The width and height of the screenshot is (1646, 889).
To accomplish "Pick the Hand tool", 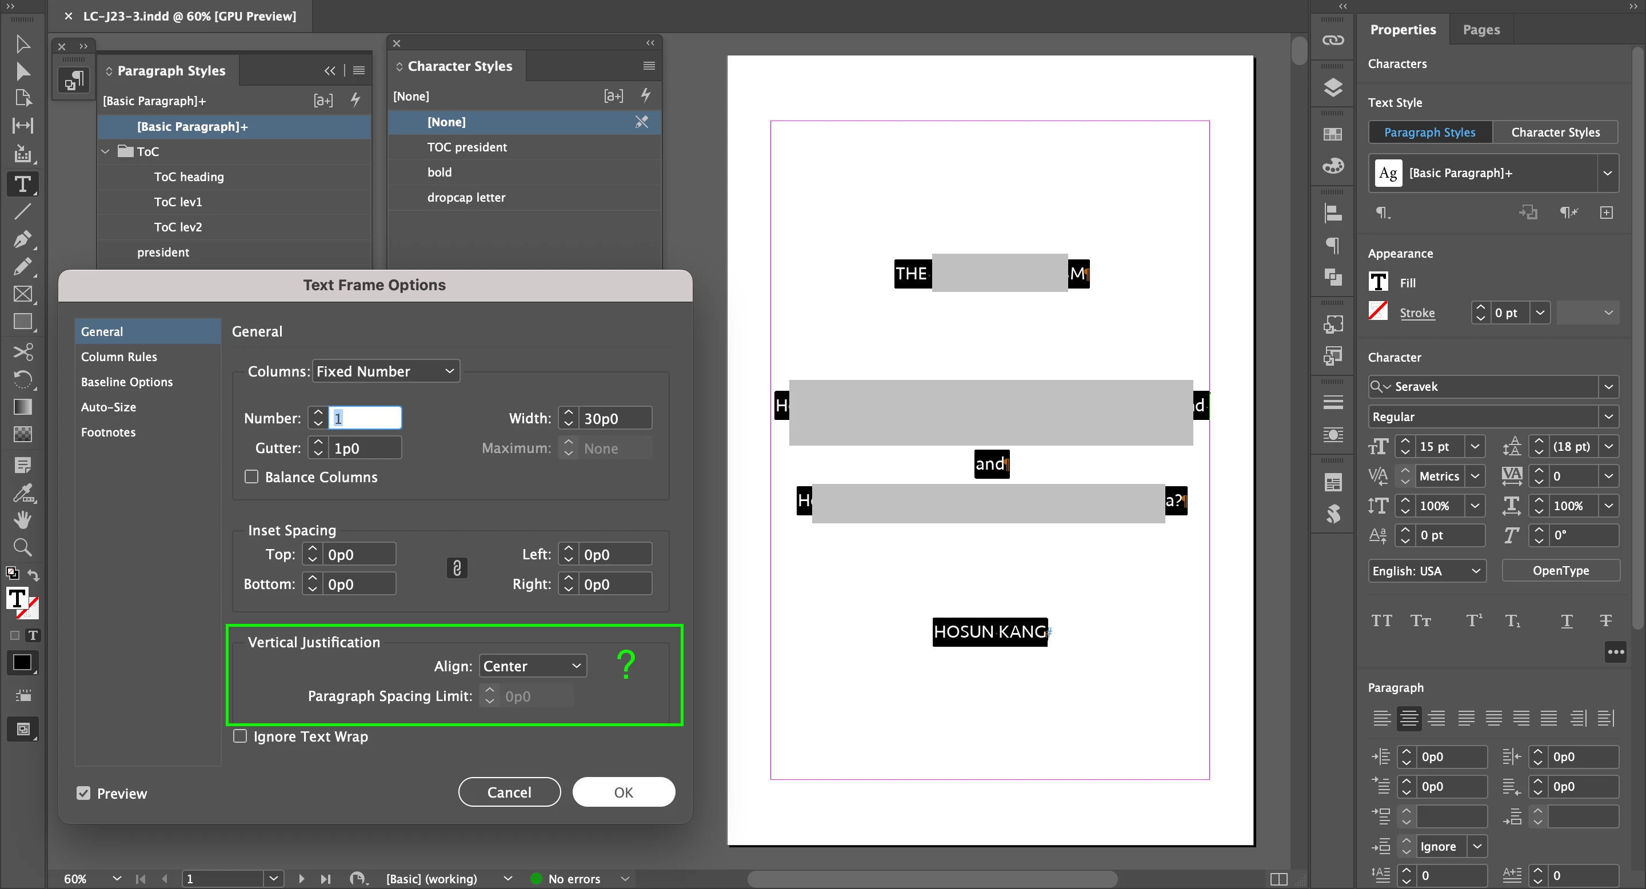I will pos(22,519).
